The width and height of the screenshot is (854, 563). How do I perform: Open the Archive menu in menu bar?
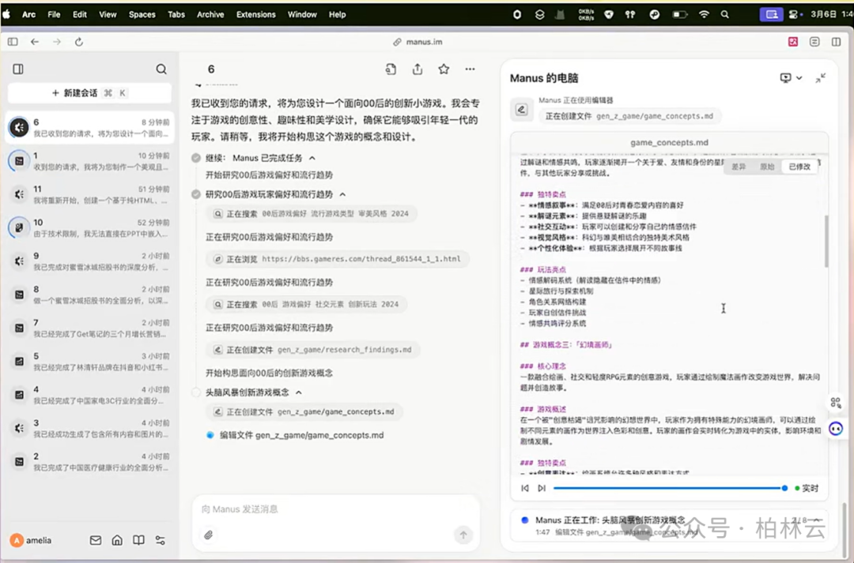tap(210, 15)
